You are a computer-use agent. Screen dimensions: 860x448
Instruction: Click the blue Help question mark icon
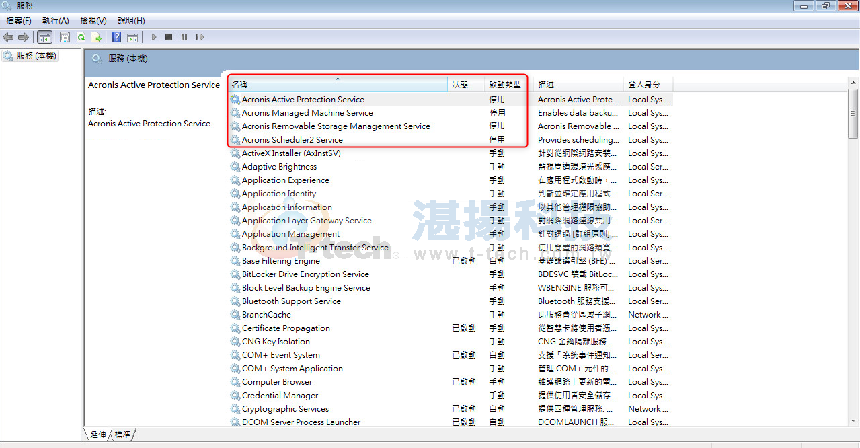(117, 37)
